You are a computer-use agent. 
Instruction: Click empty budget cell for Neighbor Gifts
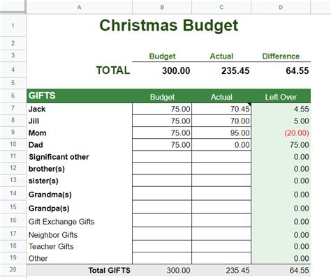[x=162, y=234]
